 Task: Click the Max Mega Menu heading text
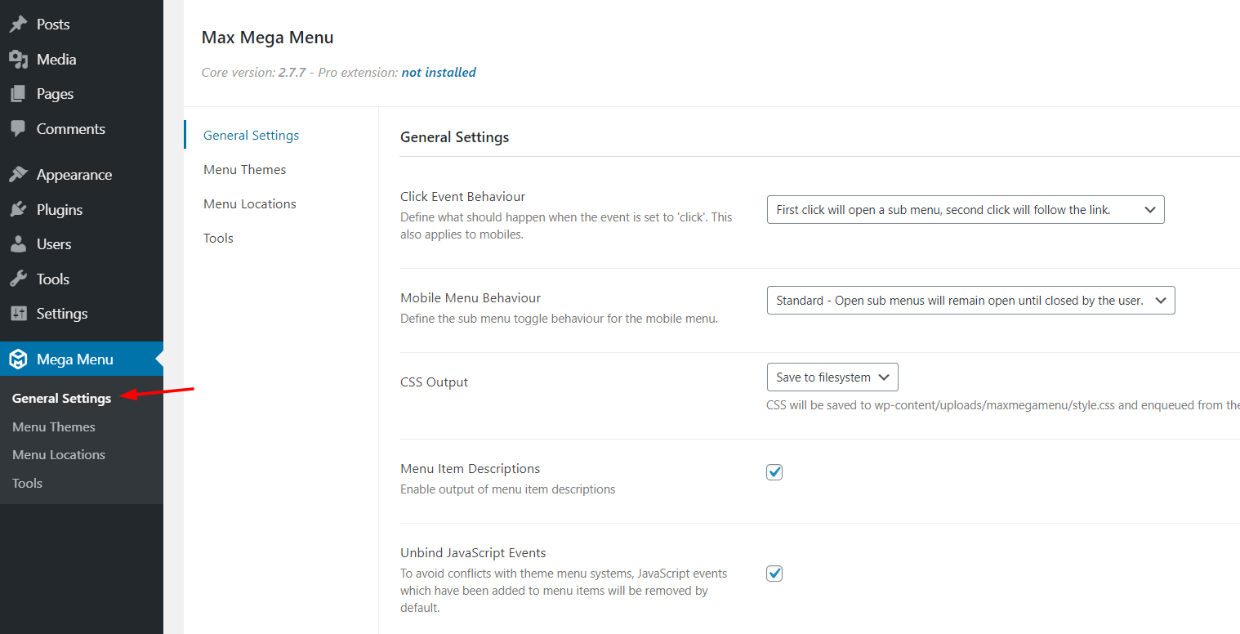[x=268, y=38]
